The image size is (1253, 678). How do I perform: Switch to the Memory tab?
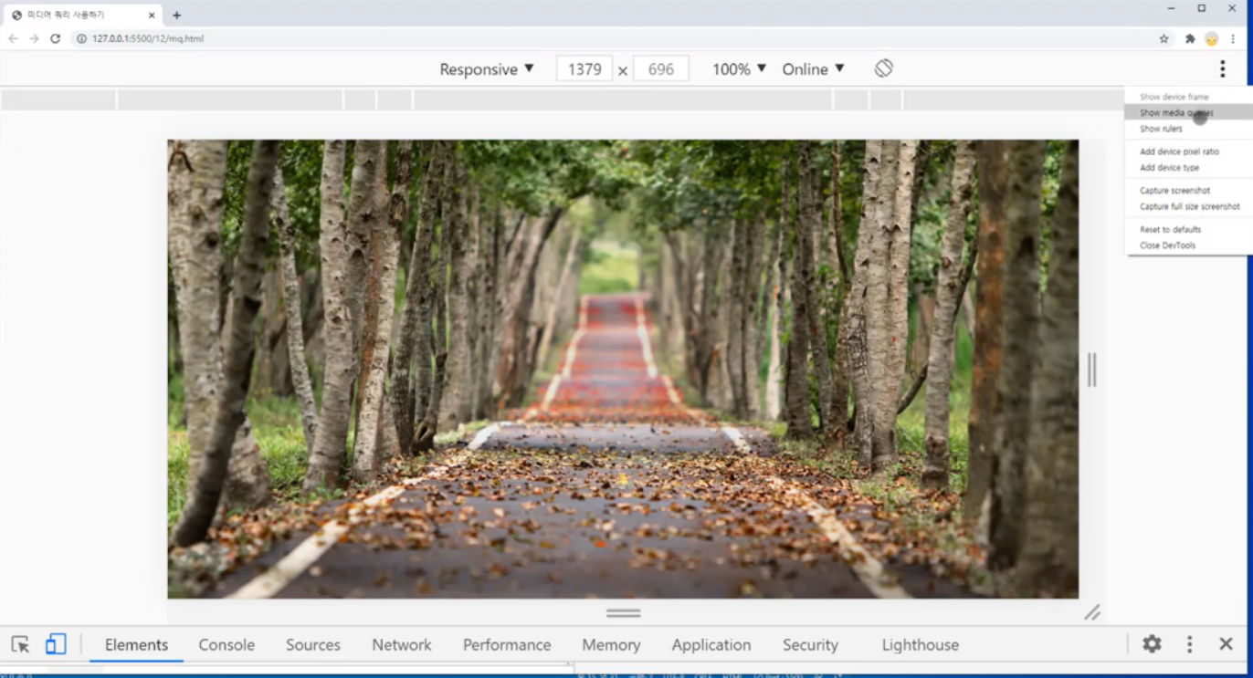tap(611, 644)
